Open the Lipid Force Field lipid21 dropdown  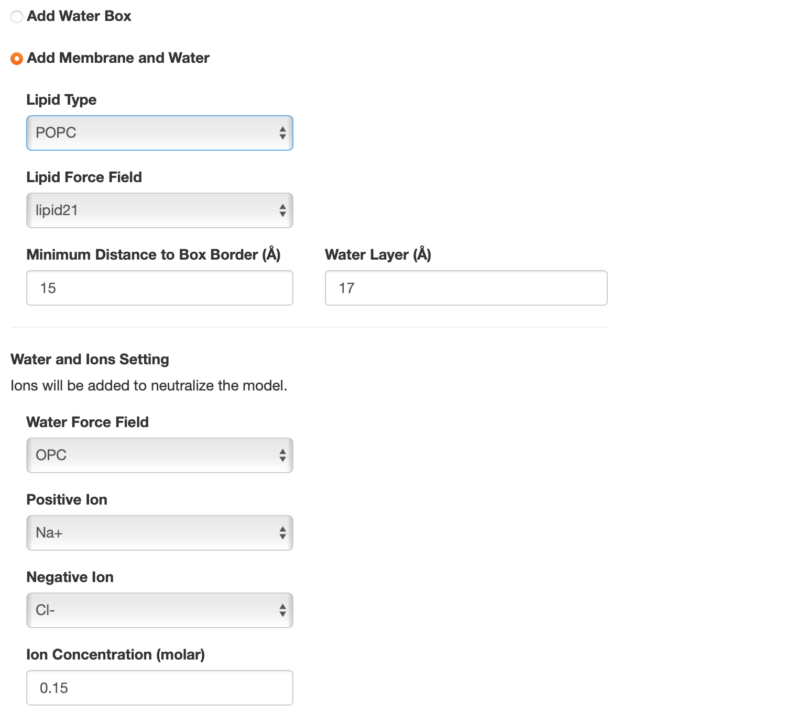pos(160,210)
